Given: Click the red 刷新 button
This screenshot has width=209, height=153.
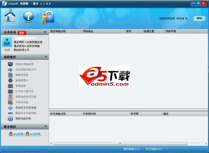Looking at the screenshot, I should (x=22, y=33).
